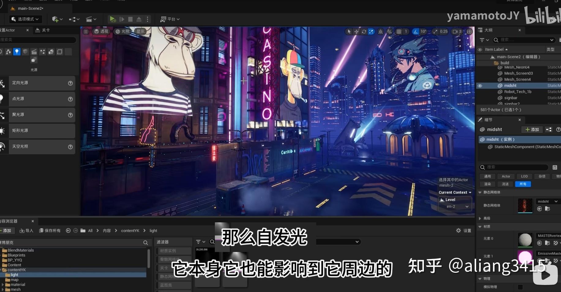Toggle grid snapping in the viewport toolbar
The width and height of the screenshot is (561, 292).
[x=398, y=31]
